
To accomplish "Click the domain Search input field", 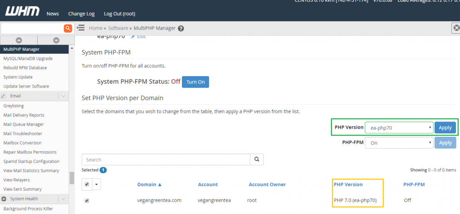I will 166,159.
